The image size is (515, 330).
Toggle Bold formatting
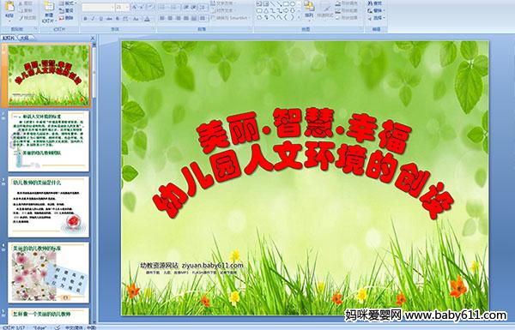(x=85, y=19)
